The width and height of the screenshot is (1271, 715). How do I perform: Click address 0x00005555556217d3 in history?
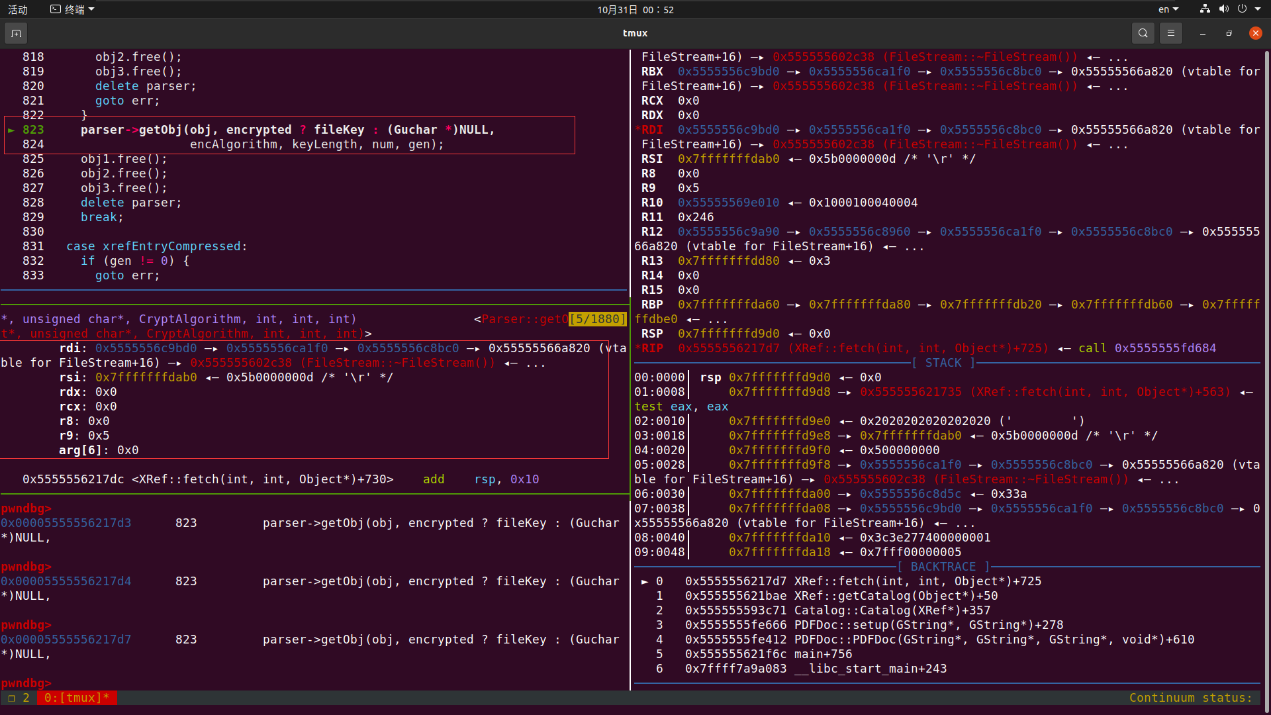[x=66, y=523]
